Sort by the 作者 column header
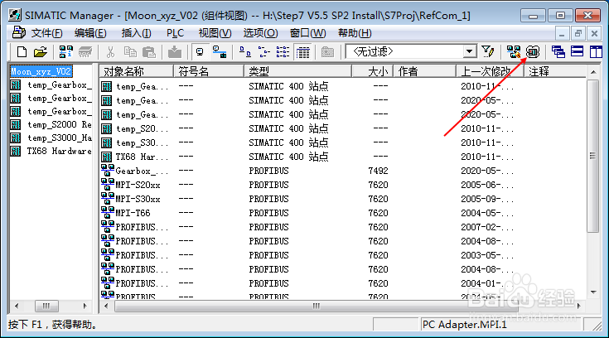 click(424, 71)
